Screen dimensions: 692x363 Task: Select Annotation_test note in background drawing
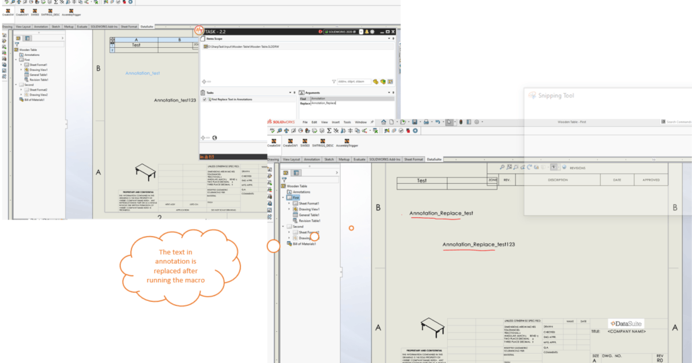coord(142,73)
